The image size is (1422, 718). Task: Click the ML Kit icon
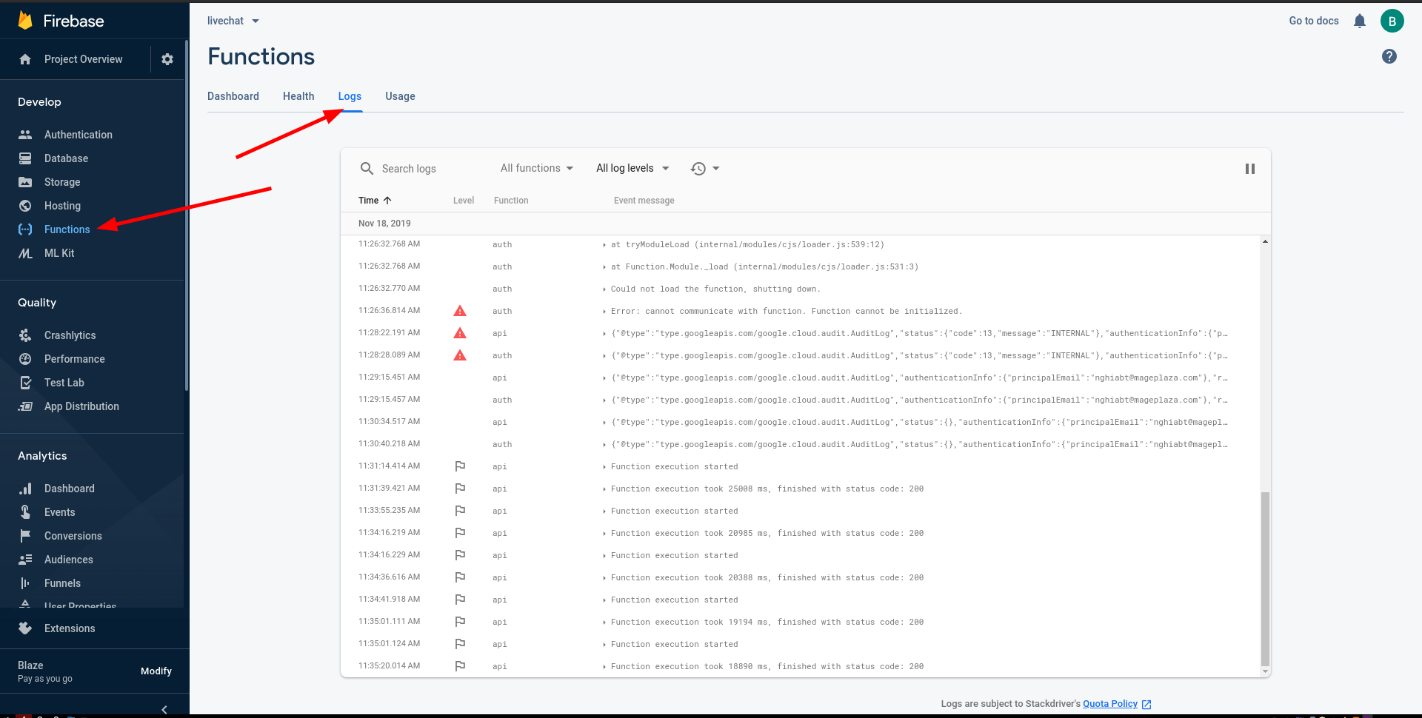[x=25, y=253]
